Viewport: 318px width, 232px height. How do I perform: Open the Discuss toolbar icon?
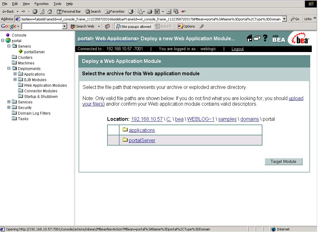pos(169,11)
